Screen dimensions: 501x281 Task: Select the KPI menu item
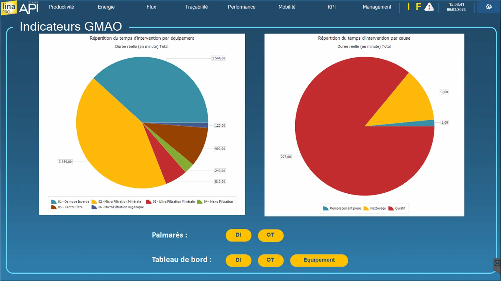[x=332, y=7]
